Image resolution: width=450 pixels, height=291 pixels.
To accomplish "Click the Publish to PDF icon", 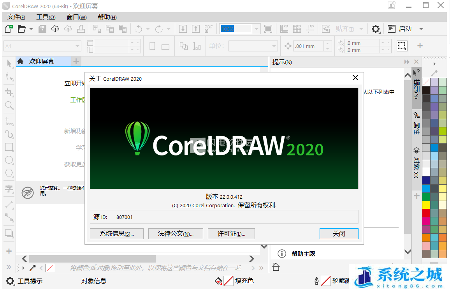I will (209, 29).
